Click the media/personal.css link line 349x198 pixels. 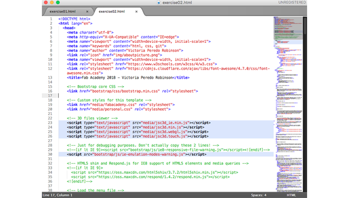(x=119, y=109)
